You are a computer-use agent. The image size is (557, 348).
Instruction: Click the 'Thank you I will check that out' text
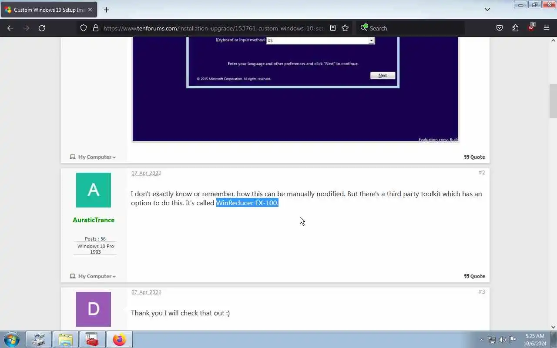pyautogui.click(x=180, y=313)
